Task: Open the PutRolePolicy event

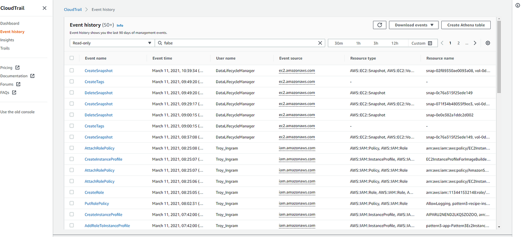Action: [97, 203]
